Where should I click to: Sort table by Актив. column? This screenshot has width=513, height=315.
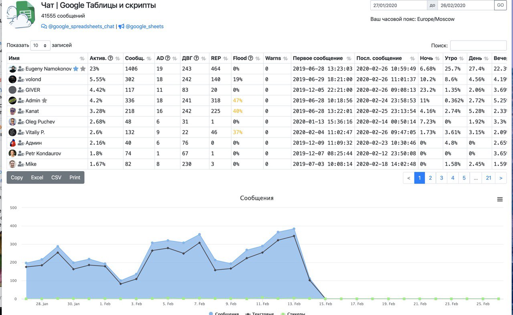click(x=105, y=58)
